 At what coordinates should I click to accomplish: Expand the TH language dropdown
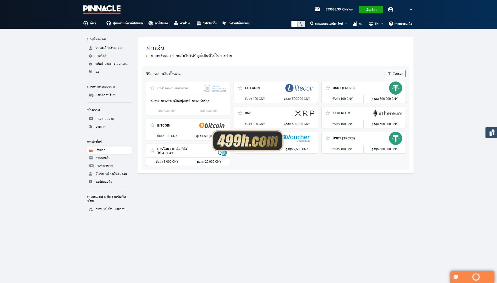coord(376,24)
